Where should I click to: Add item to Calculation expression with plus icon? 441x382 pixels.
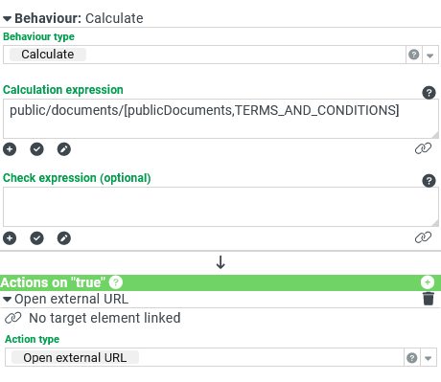(x=10, y=149)
